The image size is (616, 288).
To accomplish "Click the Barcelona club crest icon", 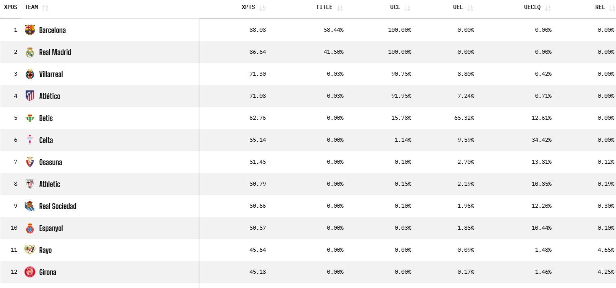I will pos(30,30).
